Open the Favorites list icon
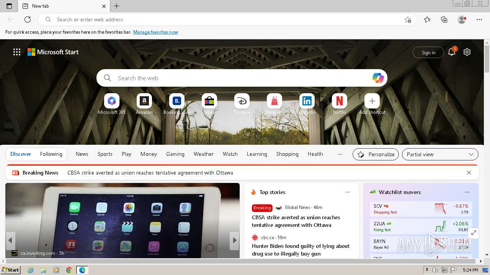The image size is (490, 275). (x=427, y=19)
